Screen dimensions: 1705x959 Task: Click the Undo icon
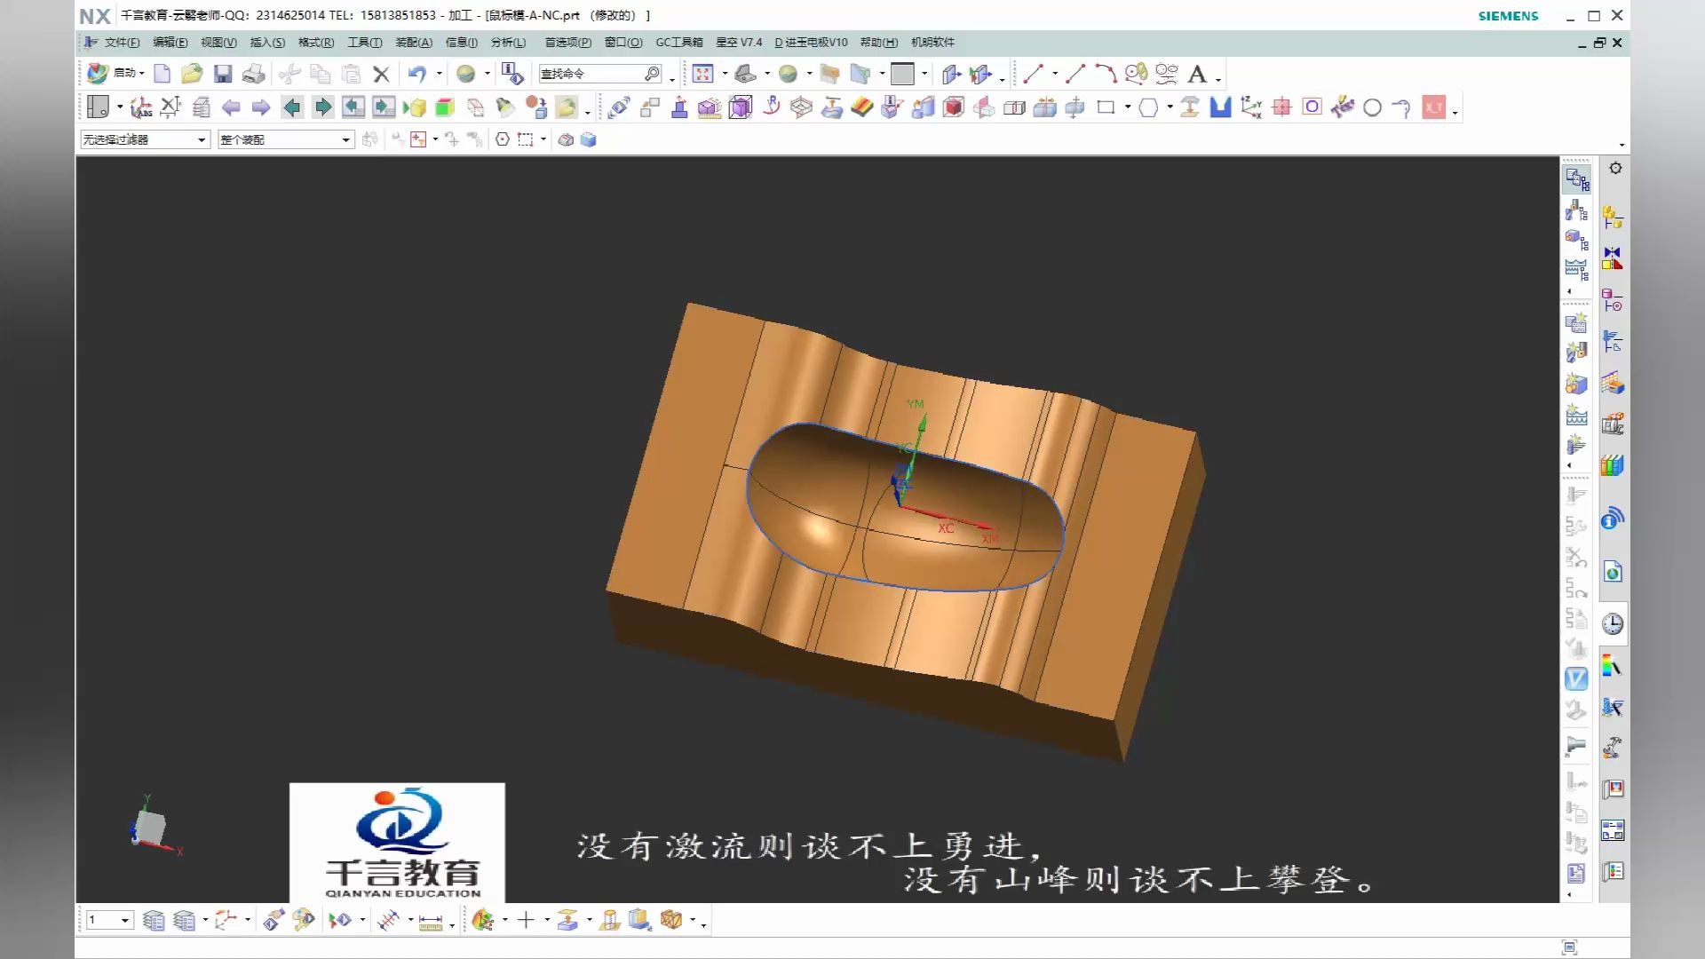418,74
